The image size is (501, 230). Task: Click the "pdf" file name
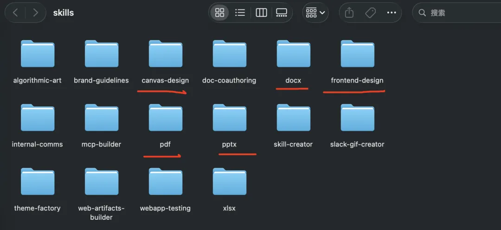click(x=165, y=145)
